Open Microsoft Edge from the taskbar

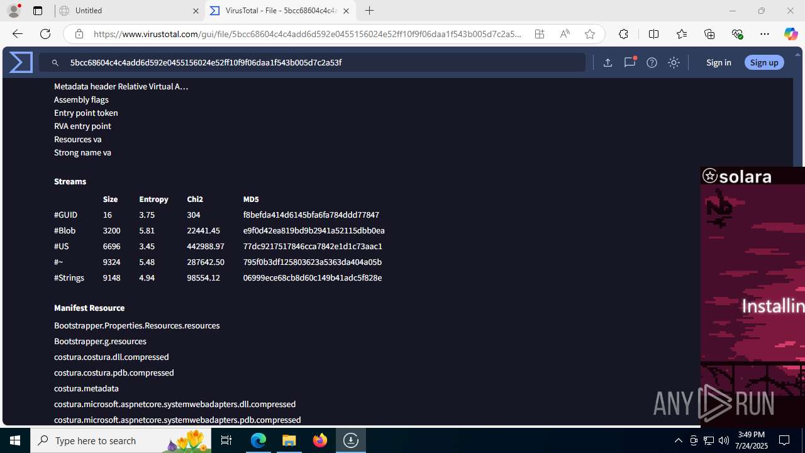[258, 440]
